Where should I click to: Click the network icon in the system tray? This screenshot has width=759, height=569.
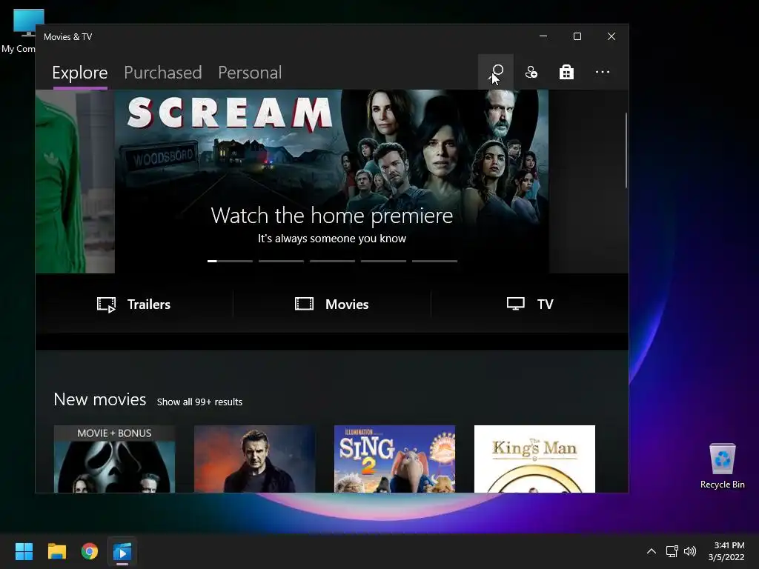pyautogui.click(x=672, y=551)
